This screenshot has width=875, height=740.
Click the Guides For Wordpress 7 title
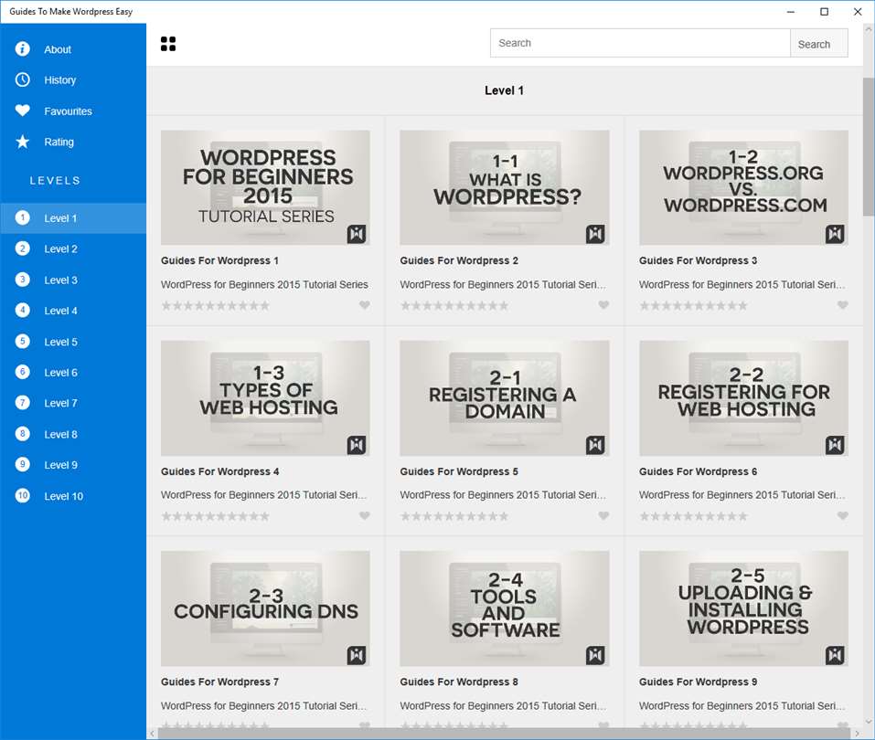pos(219,682)
